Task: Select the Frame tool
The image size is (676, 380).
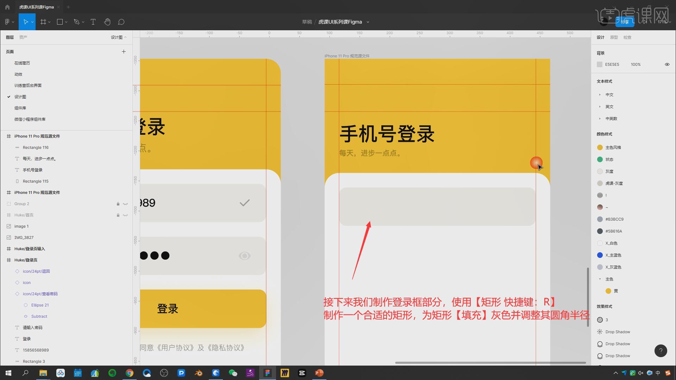Action: (x=43, y=22)
